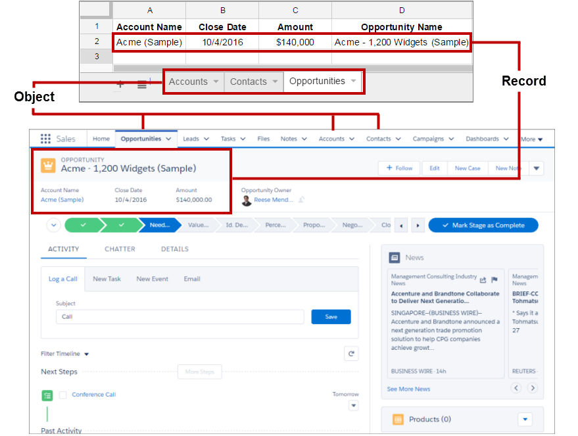Open Tasks tab dropdown chevron
The image size is (578, 436).
243,139
